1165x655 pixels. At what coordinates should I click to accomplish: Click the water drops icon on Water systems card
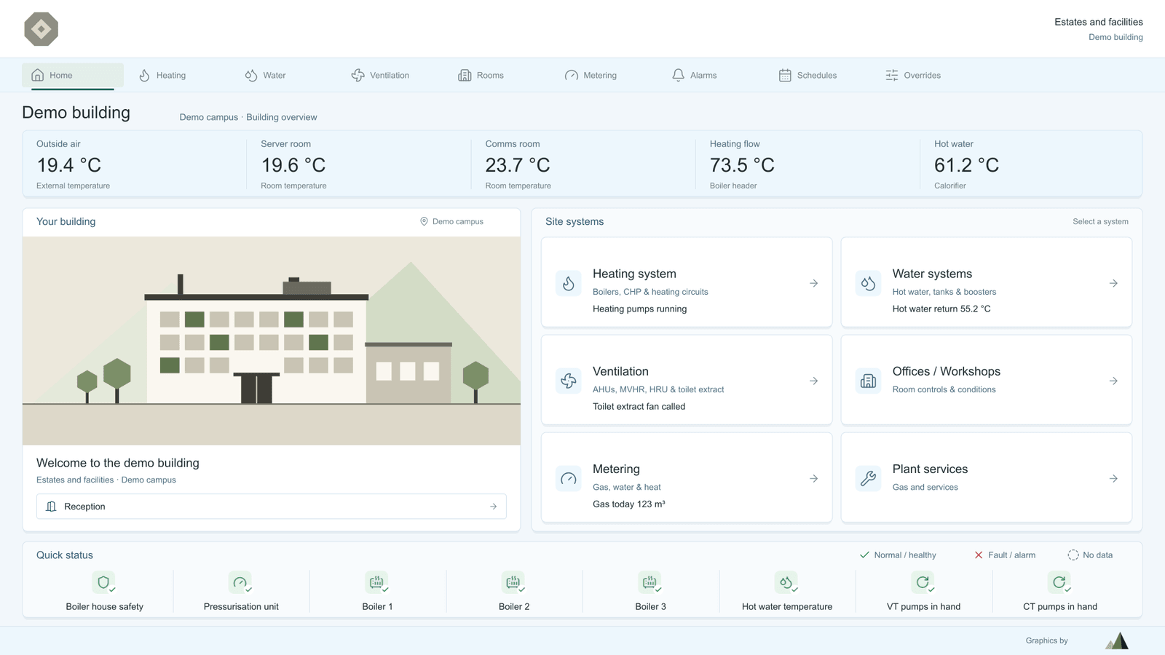point(869,283)
